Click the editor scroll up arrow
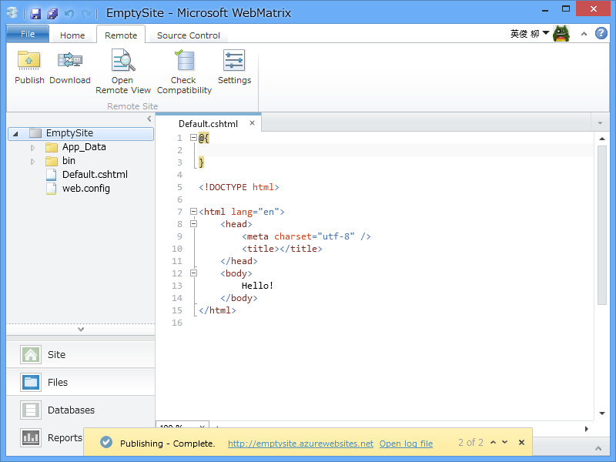 tap(602, 139)
